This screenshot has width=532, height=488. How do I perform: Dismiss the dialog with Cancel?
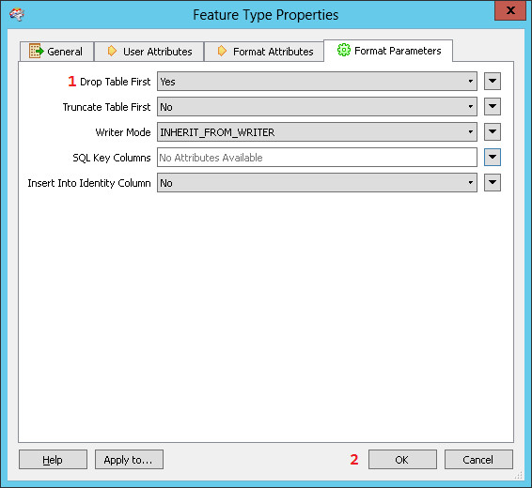(478, 460)
